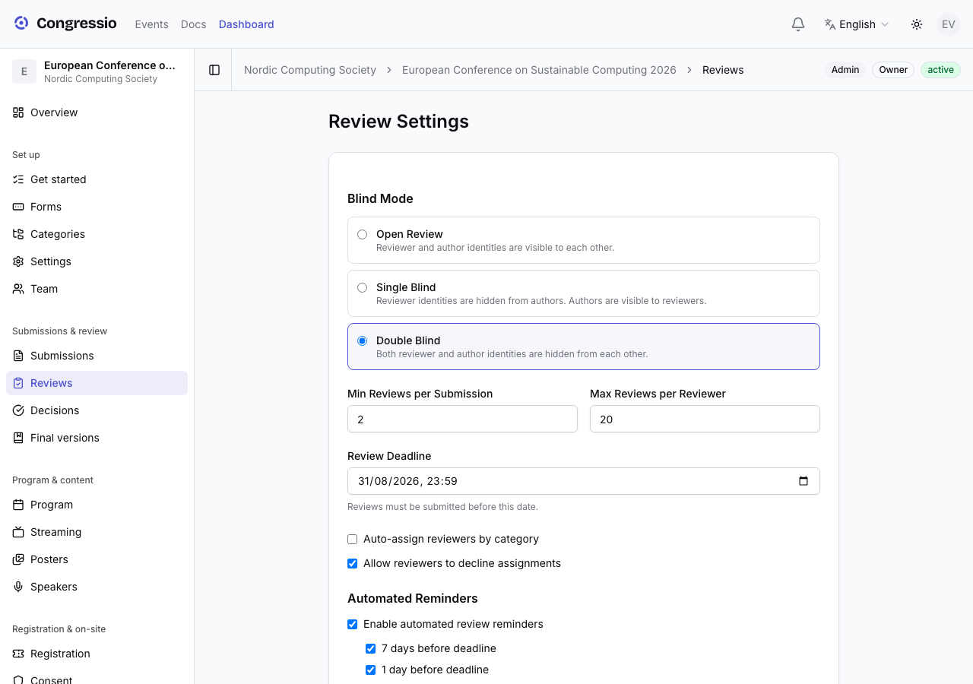
Task: Click the Forms icon in sidebar
Action: click(18, 207)
